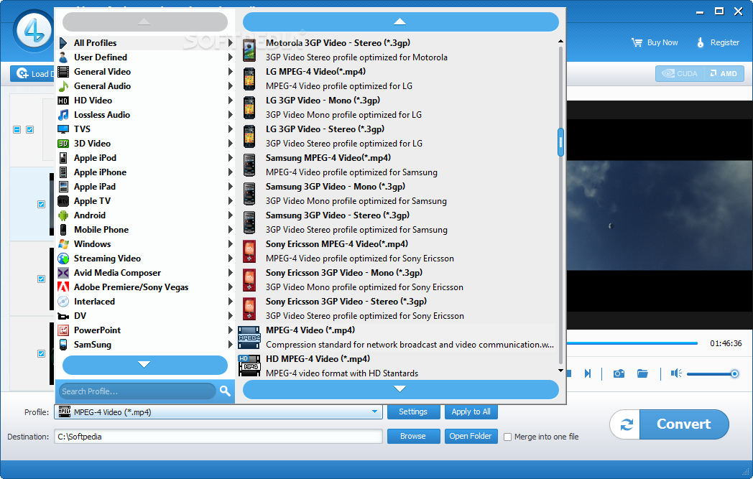Enable AMD acceleration toggle
This screenshot has height=479, width=753.
coord(724,73)
